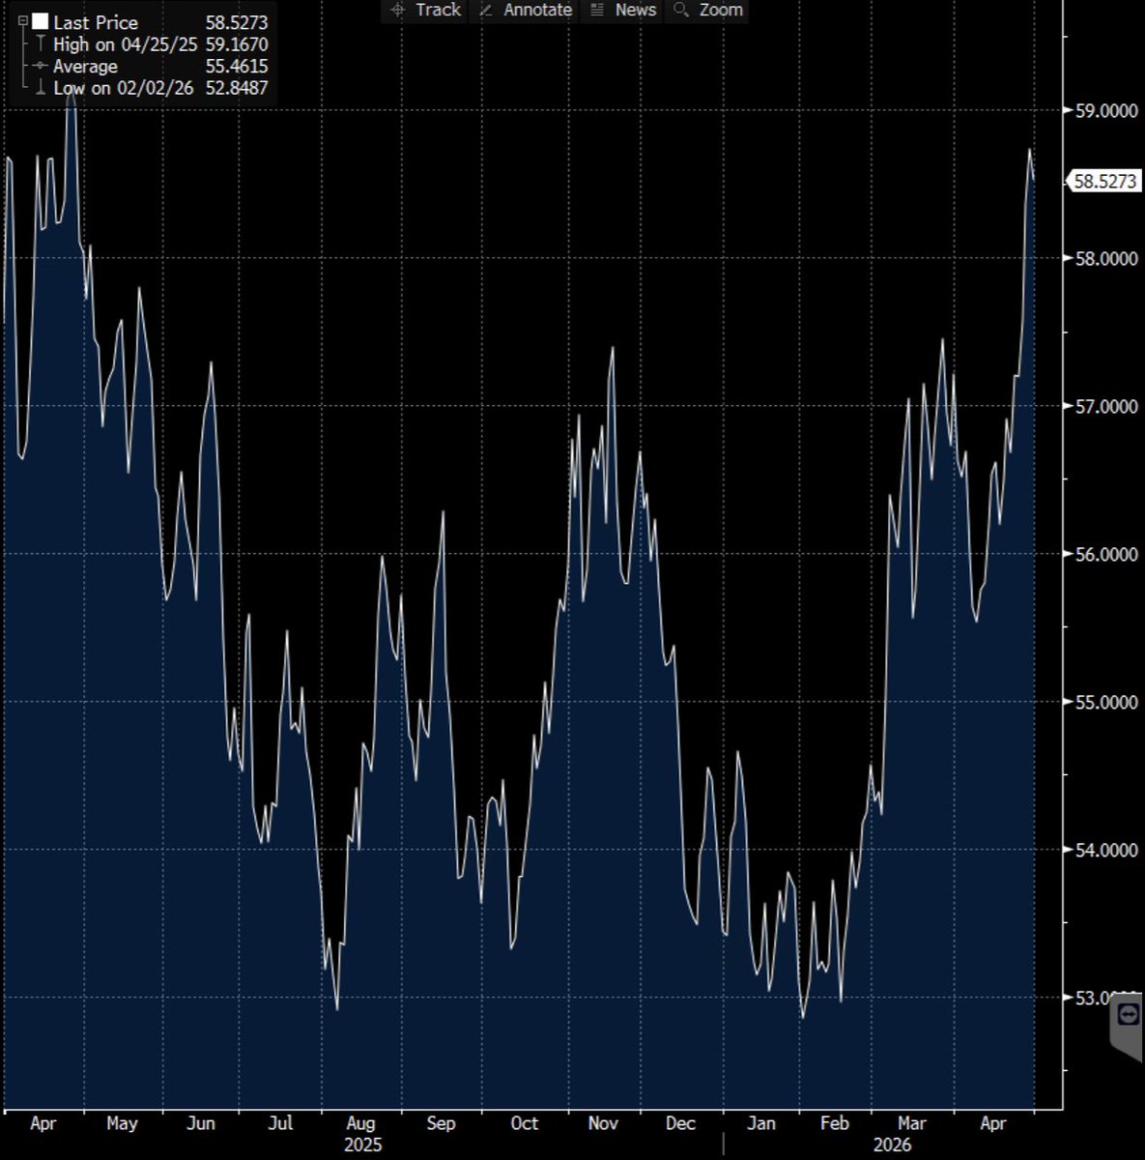
Task: Select the Zoom tool
Action: tap(709, 10)
